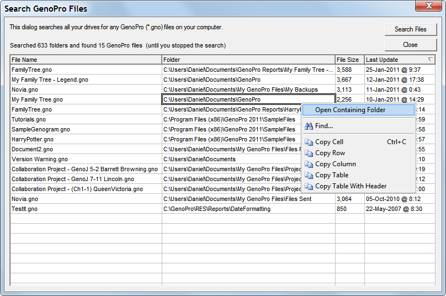Choose Copy Row menu entry
Image resolution: width=446 pixels, height=296 pixels.
tap(358, 153)
